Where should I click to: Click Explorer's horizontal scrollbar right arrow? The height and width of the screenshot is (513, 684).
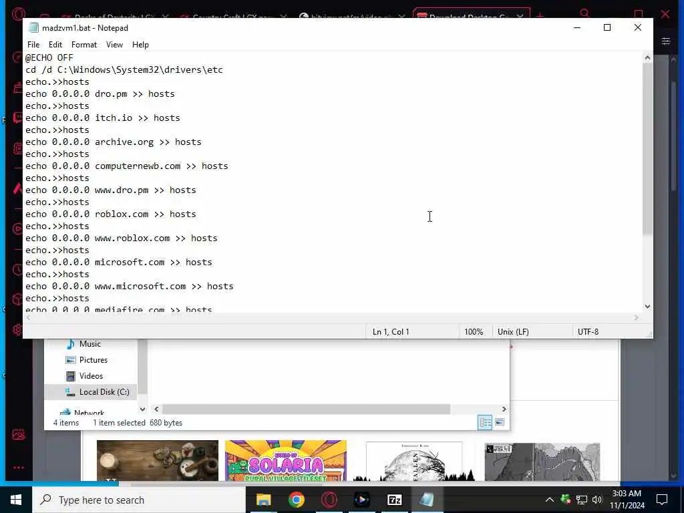click(504, 409)
